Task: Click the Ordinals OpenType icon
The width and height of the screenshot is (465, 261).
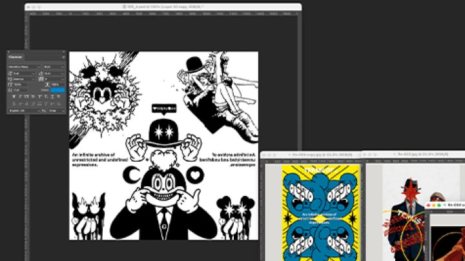Action: [52, 104]
